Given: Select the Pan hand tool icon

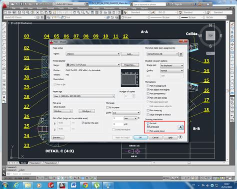Looking at the screenshot, I should 74,12.
